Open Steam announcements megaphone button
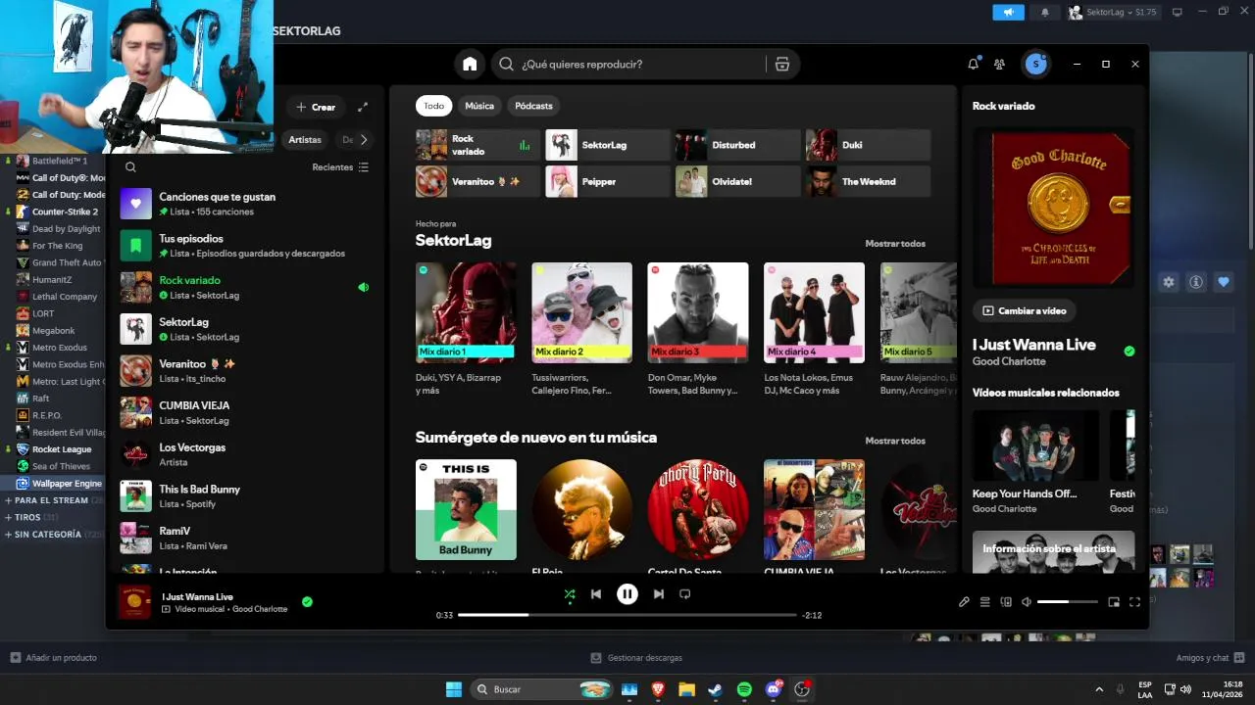 click(1008, 12)
